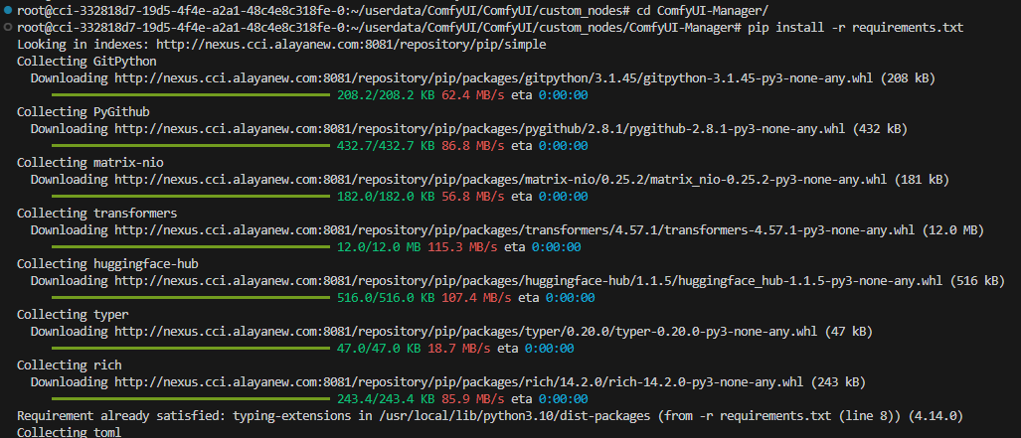Open the nexus pip/simple index URL

(x=352, y=45)
